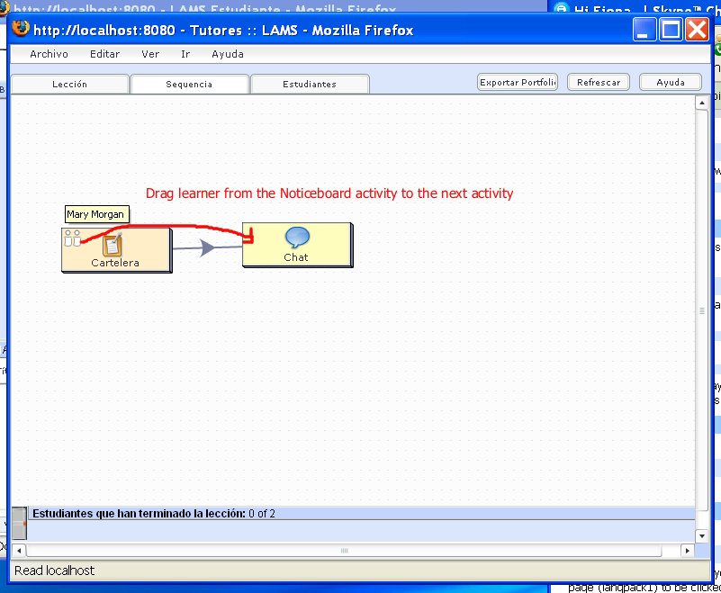Click the door icon beside the finished-students bar
721x593 pixels.
click(x=19, y=524)
